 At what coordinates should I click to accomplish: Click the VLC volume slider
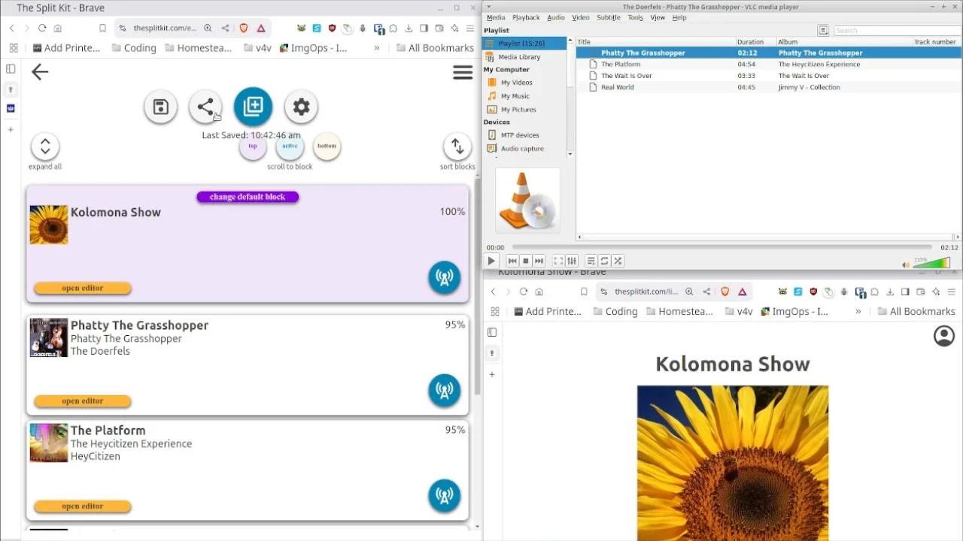point(935,263)
